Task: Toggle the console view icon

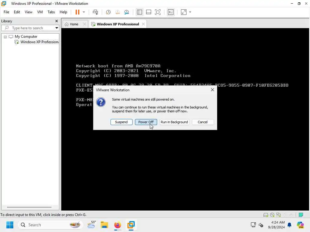Action: click(171, 12)
